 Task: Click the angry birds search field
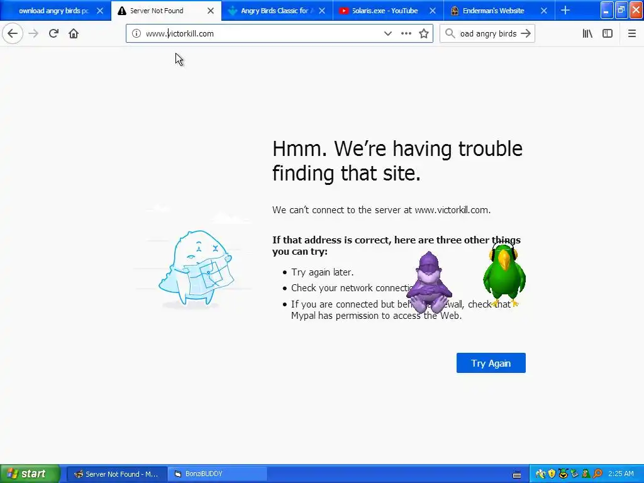[x=488, y=34]
